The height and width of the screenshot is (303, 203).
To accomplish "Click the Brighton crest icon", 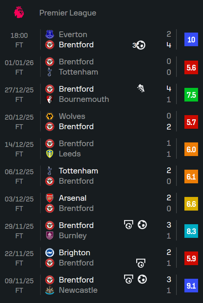I will click(x=50, y=253).
